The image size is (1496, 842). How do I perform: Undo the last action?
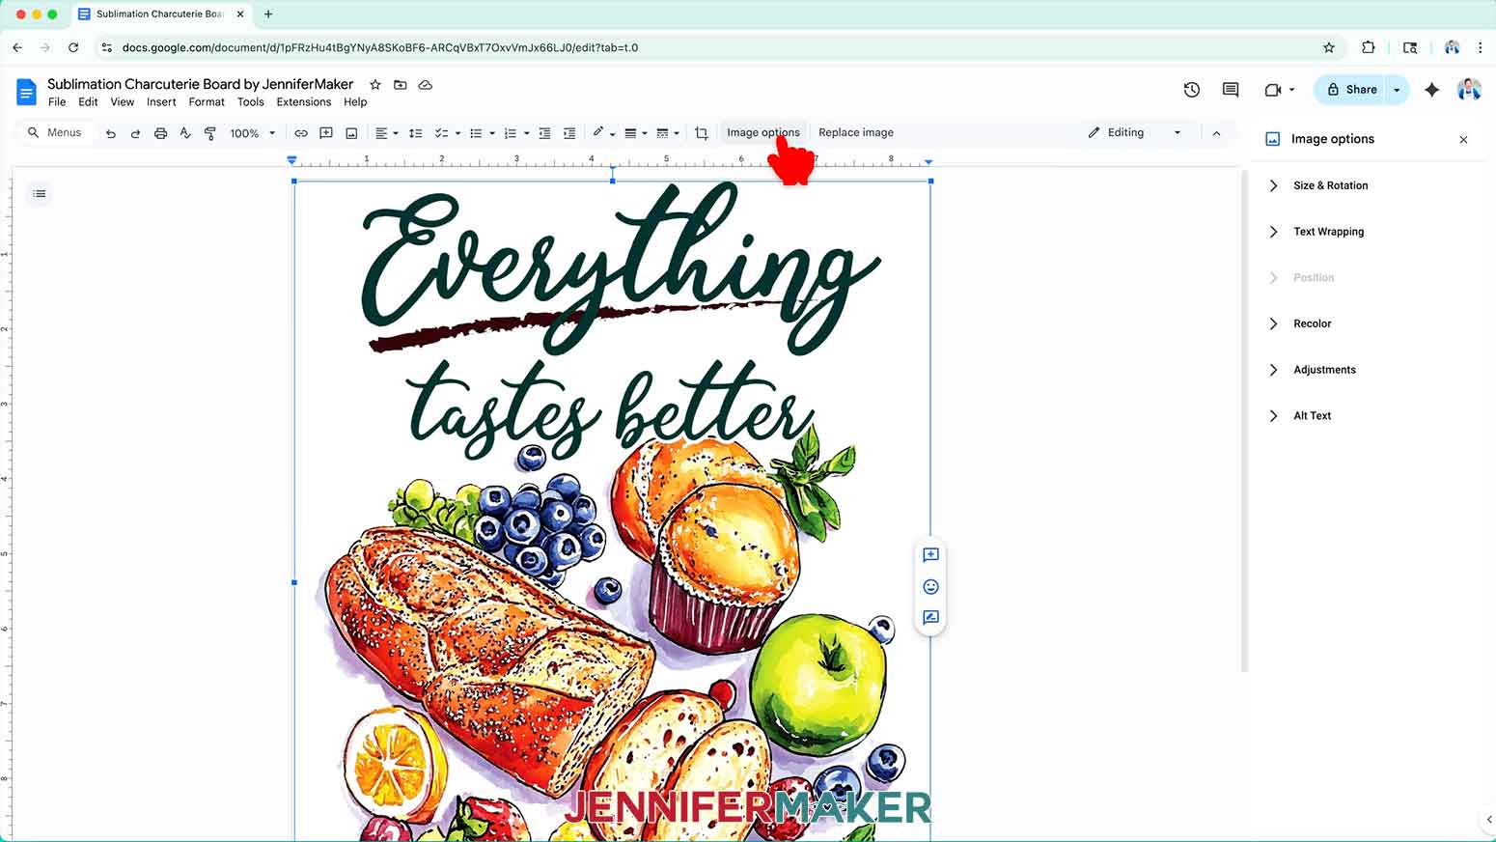click(x=111, y=133)
